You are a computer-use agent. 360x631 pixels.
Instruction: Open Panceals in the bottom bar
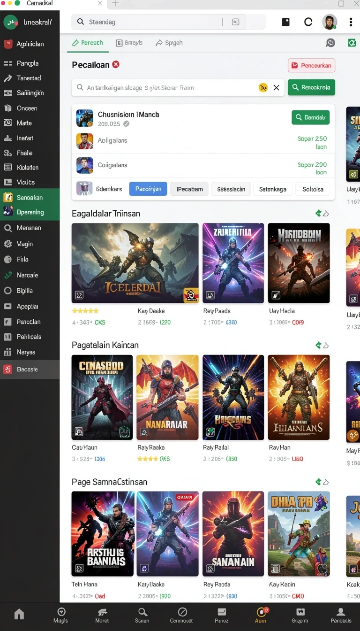pos(341,616)
